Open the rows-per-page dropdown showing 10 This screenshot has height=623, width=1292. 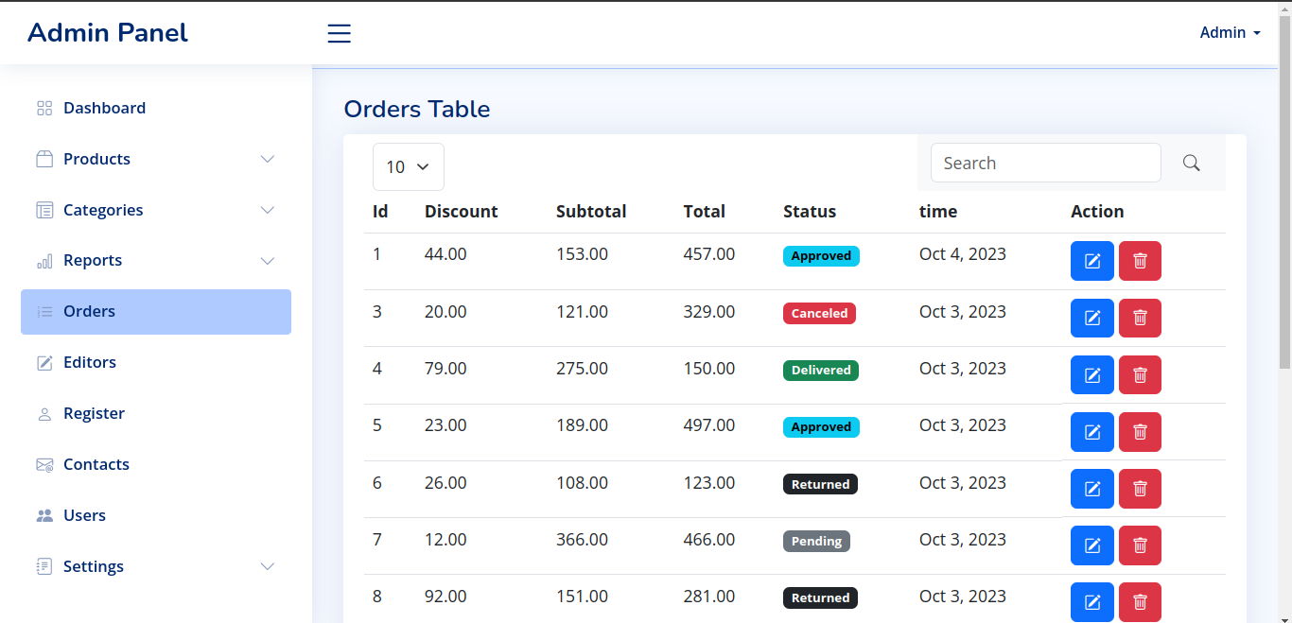point(408,166)
